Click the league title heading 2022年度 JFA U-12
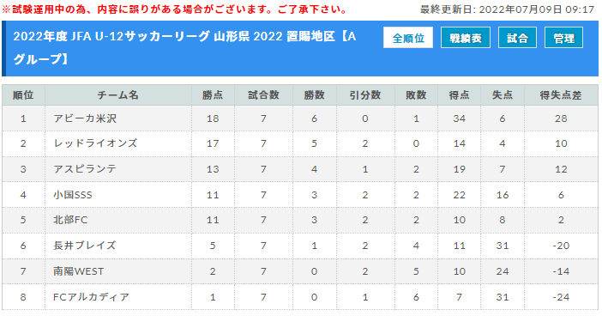The width and height of the screenshot is (602, 322). click(x=184, y=48)
